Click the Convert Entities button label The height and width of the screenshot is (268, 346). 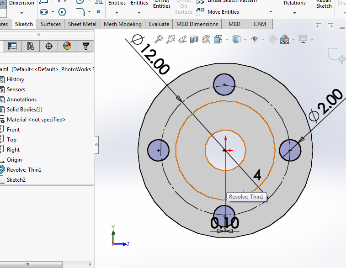coord(139,3)
